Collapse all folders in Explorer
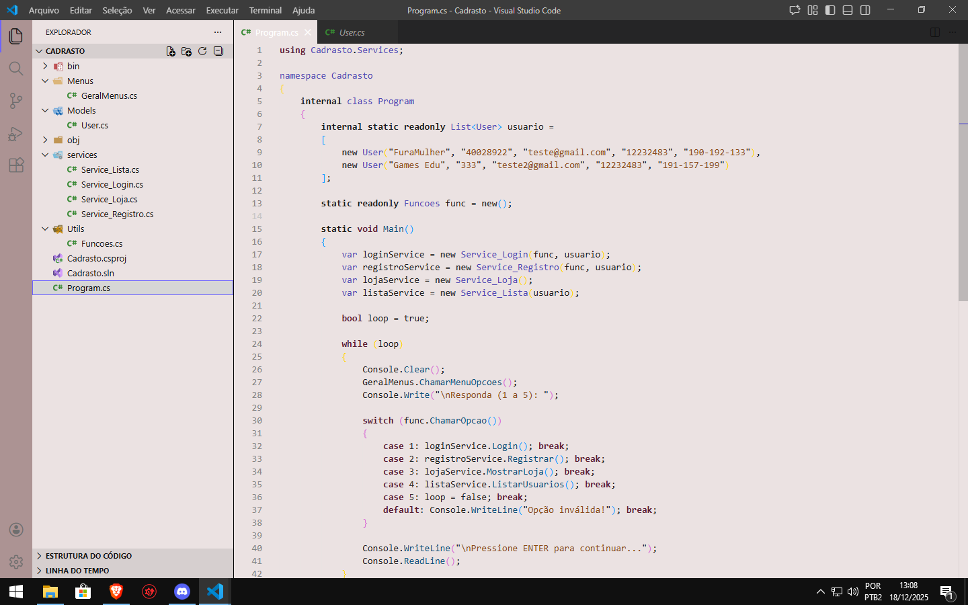968x605 pixels. click(x=218, y=51)
